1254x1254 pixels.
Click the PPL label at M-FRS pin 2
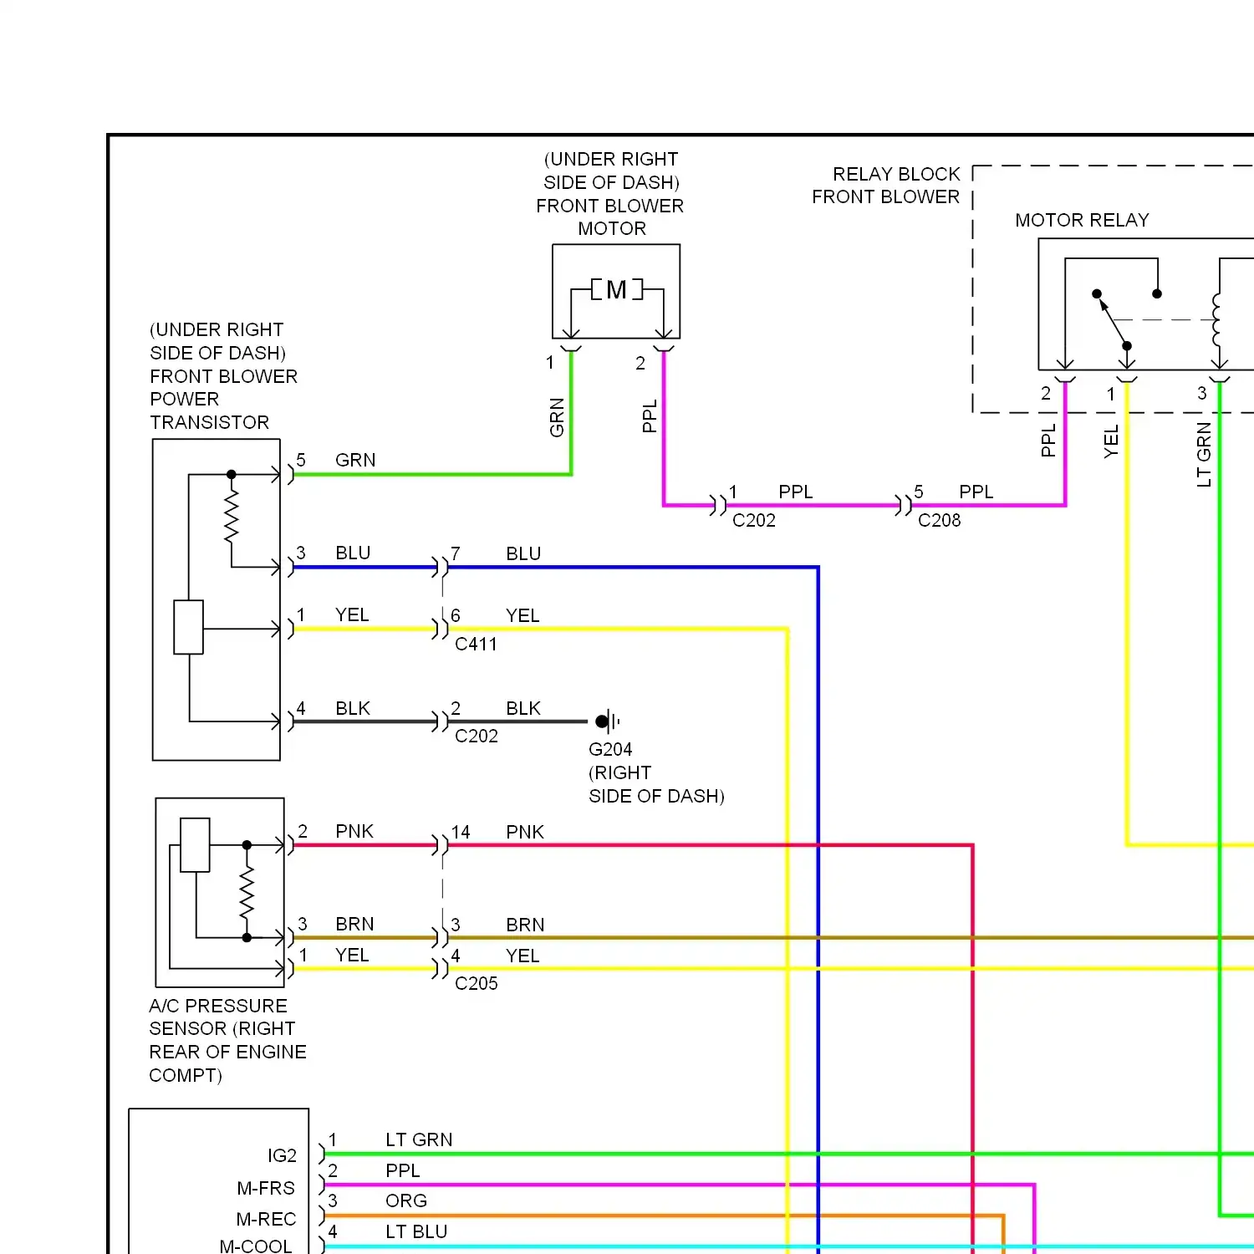pyautogui.click(x=403, y=1170)
